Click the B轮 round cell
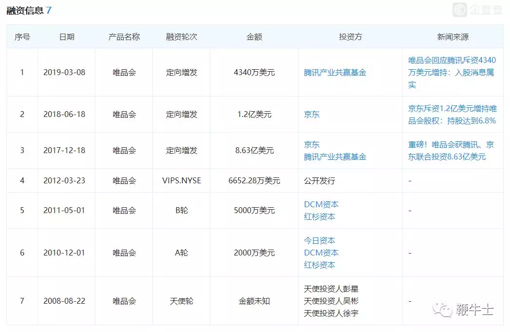Screen dimensions: 510x332 [182, 210]
